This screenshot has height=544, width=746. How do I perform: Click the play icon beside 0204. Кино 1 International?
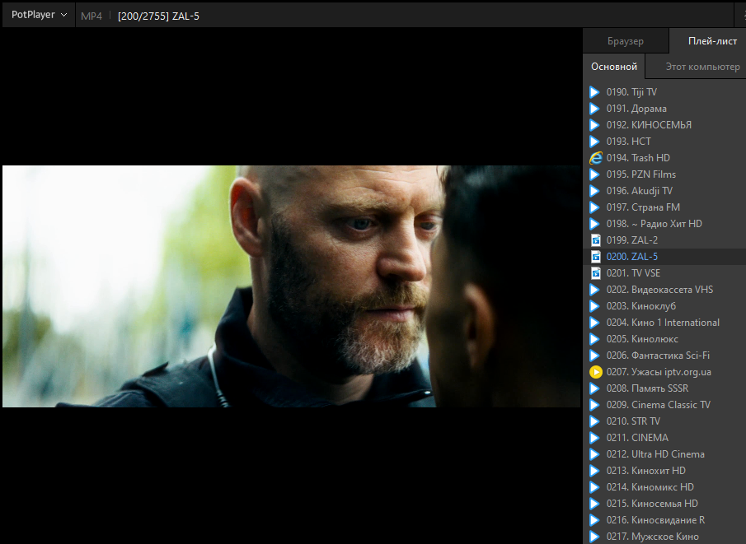tap(594, 323)
